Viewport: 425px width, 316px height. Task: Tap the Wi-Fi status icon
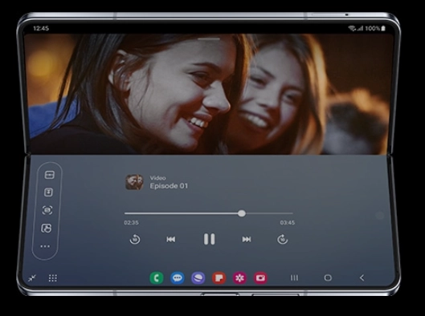[352, 28]
